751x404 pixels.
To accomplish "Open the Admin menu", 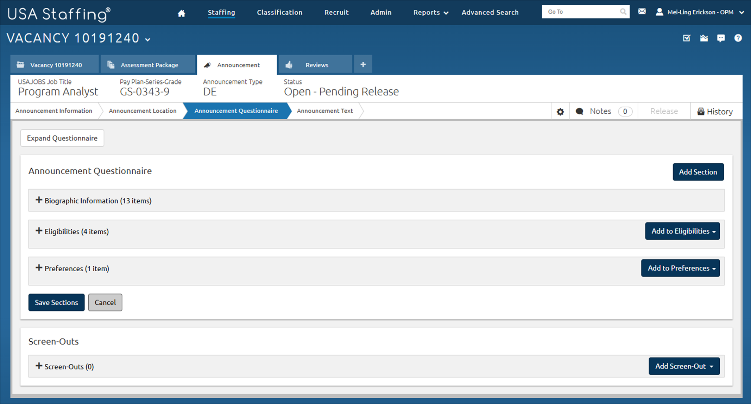I will point(381,12).
